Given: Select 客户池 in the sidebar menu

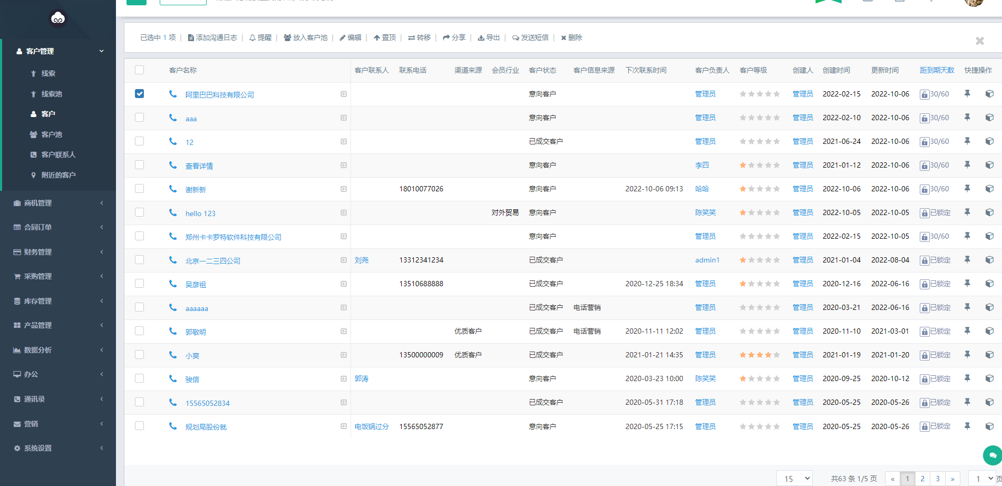Looking at the screenshot, I should click(x=50, y=134).
